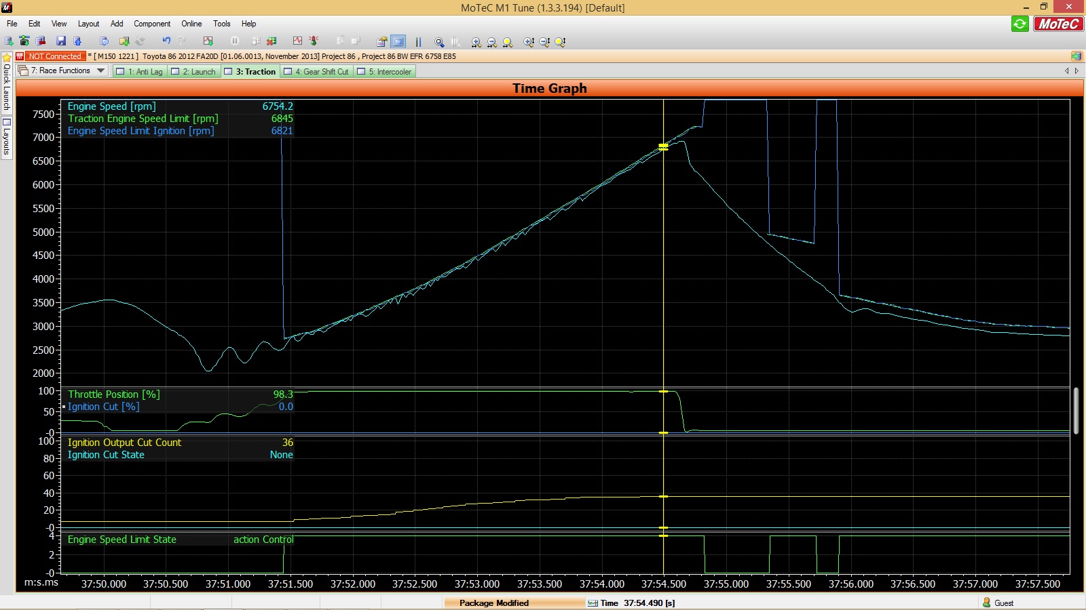Click the red-green bug marker toolbar icon

point(314,41)
